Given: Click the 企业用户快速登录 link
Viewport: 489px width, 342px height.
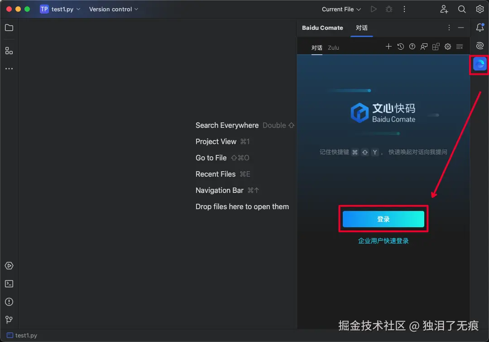Looking at the screenshot, I should [384, 241].
